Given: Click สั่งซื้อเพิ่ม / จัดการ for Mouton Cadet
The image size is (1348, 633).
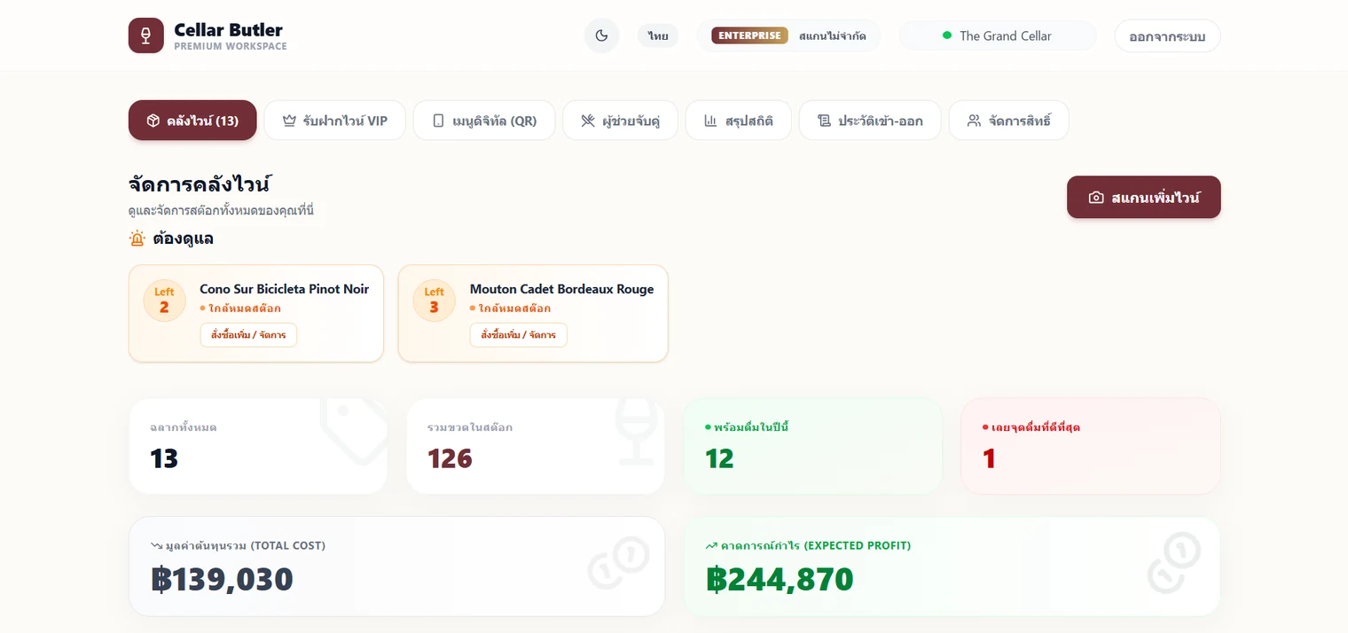Looking at the screenshot, I should [x=518, y=335].
